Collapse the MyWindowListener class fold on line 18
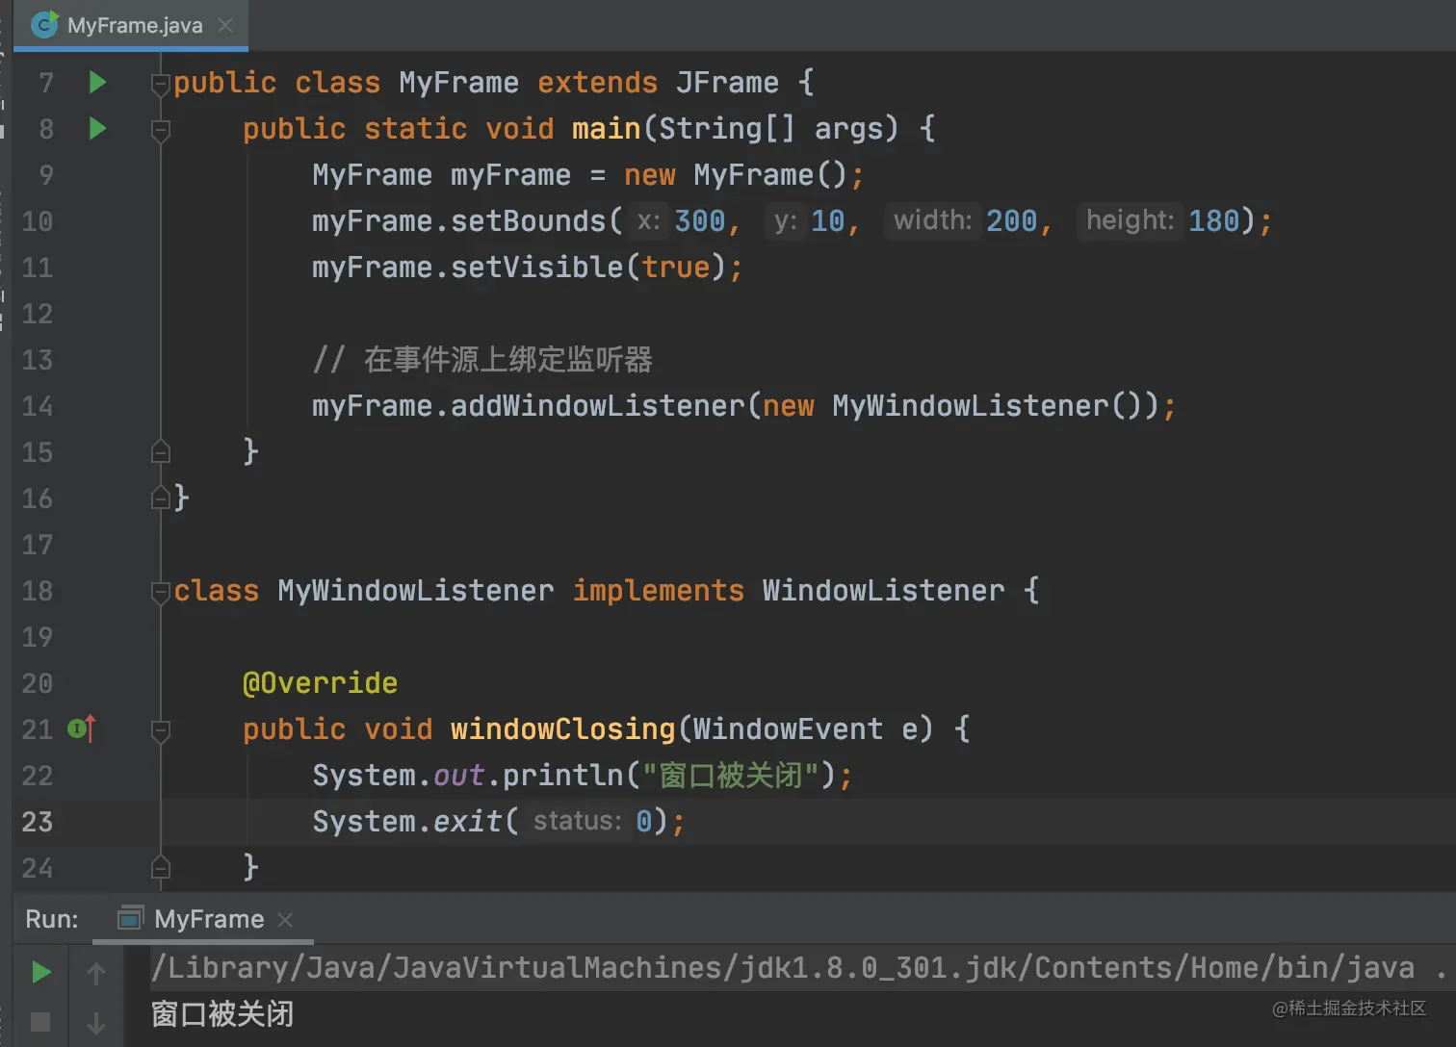 coord(161,592)
